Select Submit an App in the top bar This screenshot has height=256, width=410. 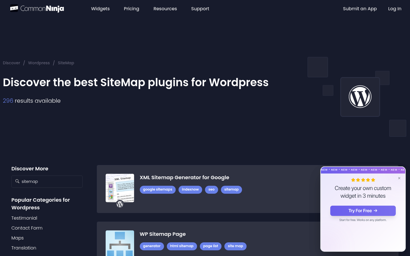[x=360, y=9]
